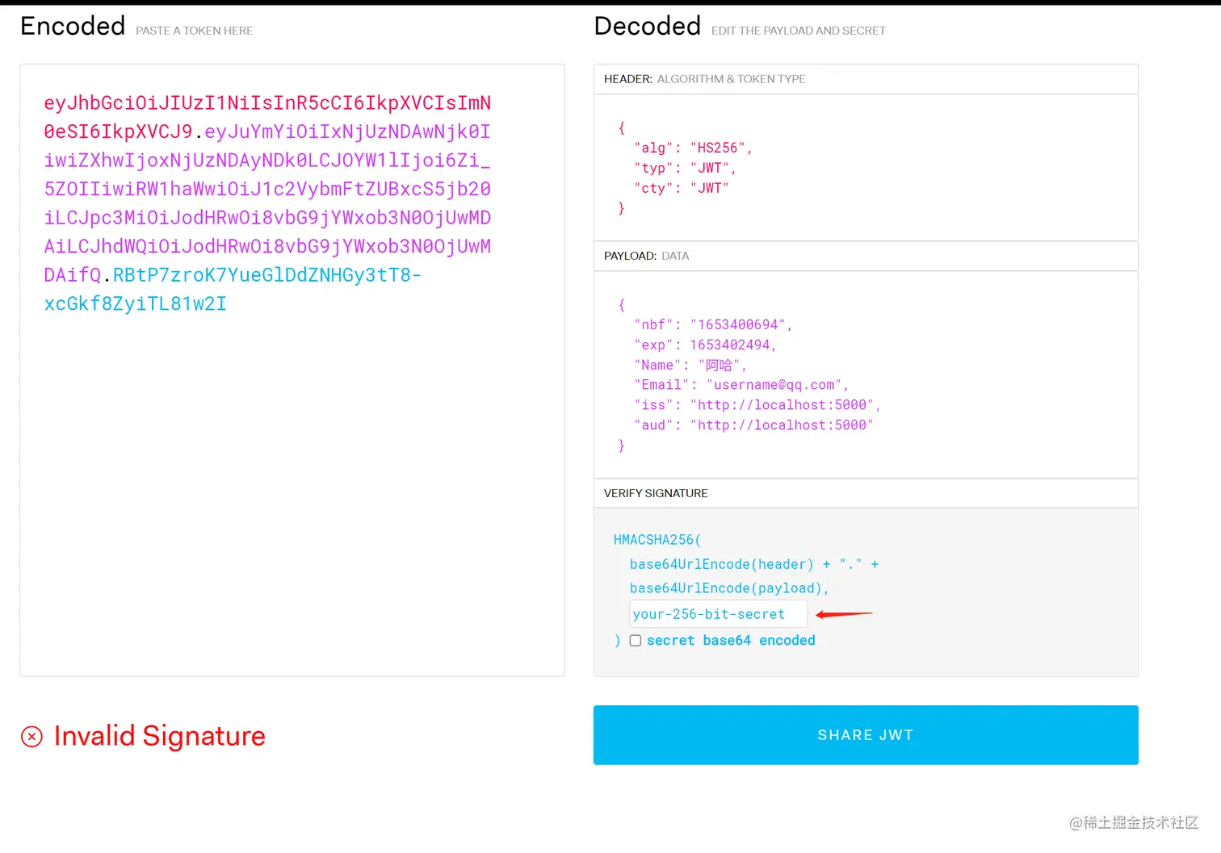This screenshot has height=853, width=1221.
Task: Click the "cty": "JWT" header line
Action: 681,188
